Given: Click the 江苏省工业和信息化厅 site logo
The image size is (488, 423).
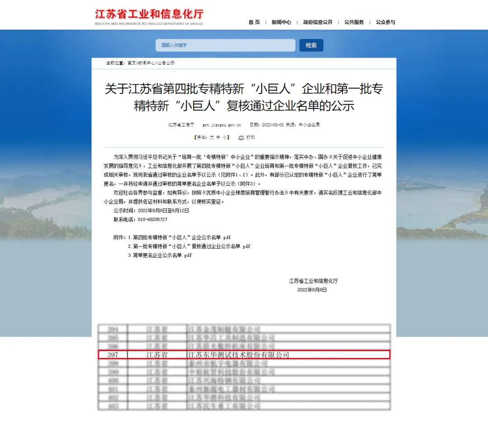Looking at the screenshot, I should [x=149, y=17].
